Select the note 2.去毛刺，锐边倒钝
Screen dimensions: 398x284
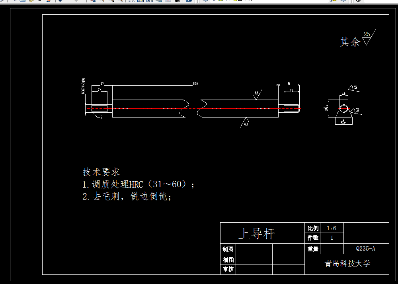[x=127, y=196]
